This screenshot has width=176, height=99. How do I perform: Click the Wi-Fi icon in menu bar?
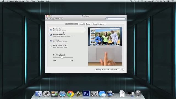(x=142, y=1)
